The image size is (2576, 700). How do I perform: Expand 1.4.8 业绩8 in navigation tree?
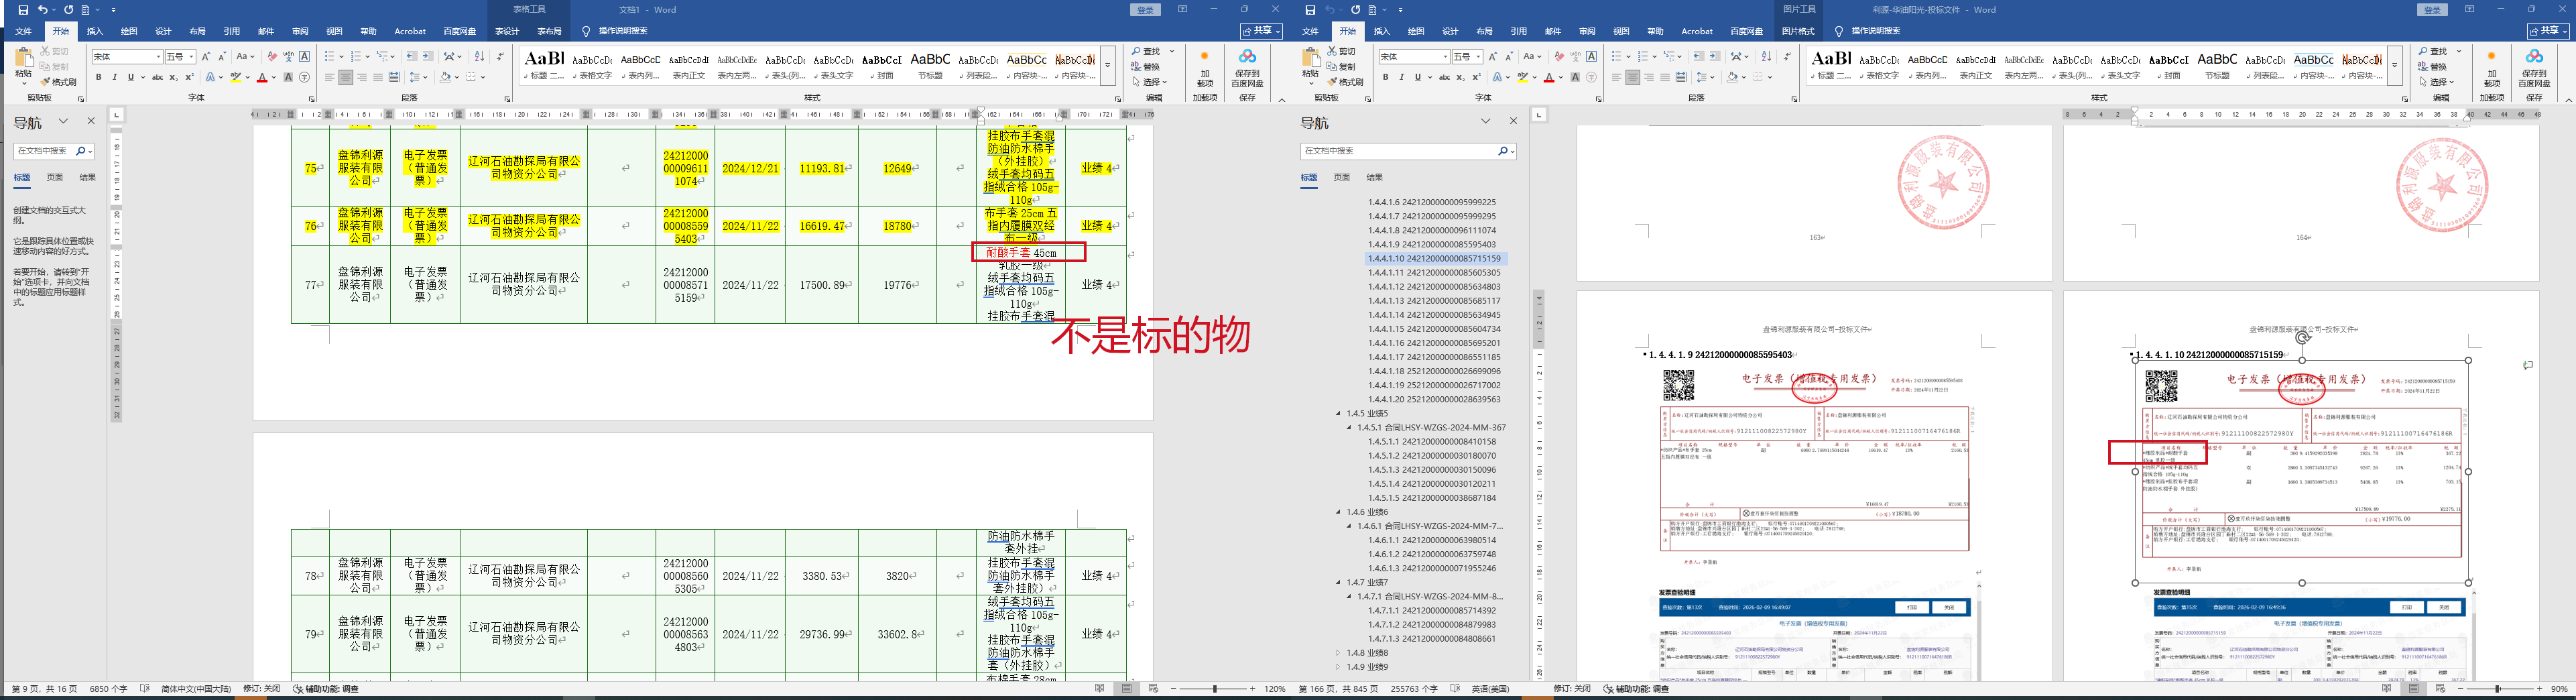coord(1338,653)
